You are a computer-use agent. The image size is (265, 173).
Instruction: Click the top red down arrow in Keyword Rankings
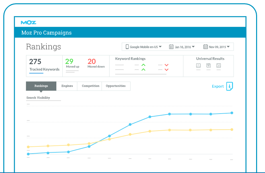pos(166,65)
